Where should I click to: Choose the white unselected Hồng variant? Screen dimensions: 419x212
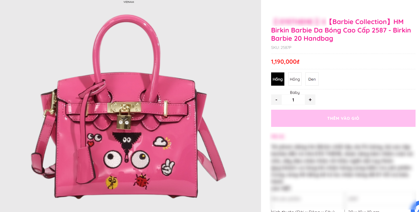[x=295, y=79]
